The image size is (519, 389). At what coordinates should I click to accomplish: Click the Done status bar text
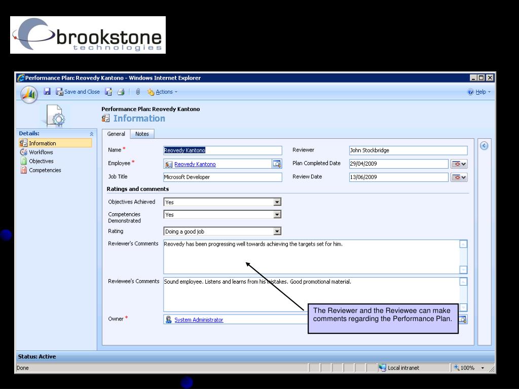pyautogui.click(x=22, y=368)
